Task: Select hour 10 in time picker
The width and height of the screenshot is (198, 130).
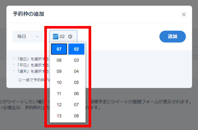Action: point(59,83)
